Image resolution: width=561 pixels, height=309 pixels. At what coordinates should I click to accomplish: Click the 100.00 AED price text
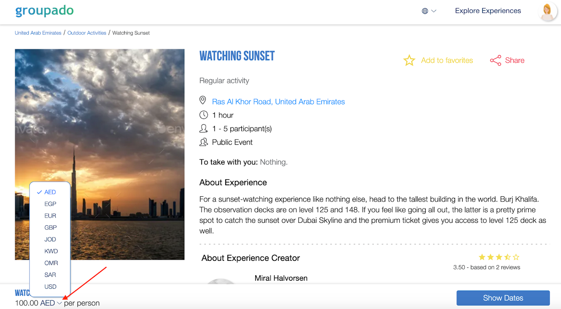click(x=35, y=303)
